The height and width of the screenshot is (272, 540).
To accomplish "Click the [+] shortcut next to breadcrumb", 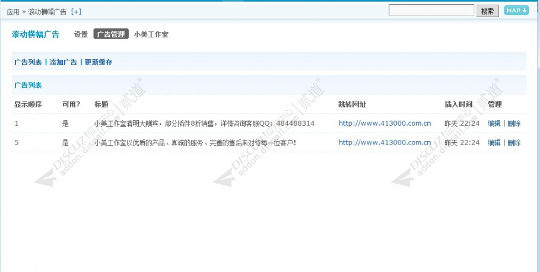I will click(x=76, y=12).
